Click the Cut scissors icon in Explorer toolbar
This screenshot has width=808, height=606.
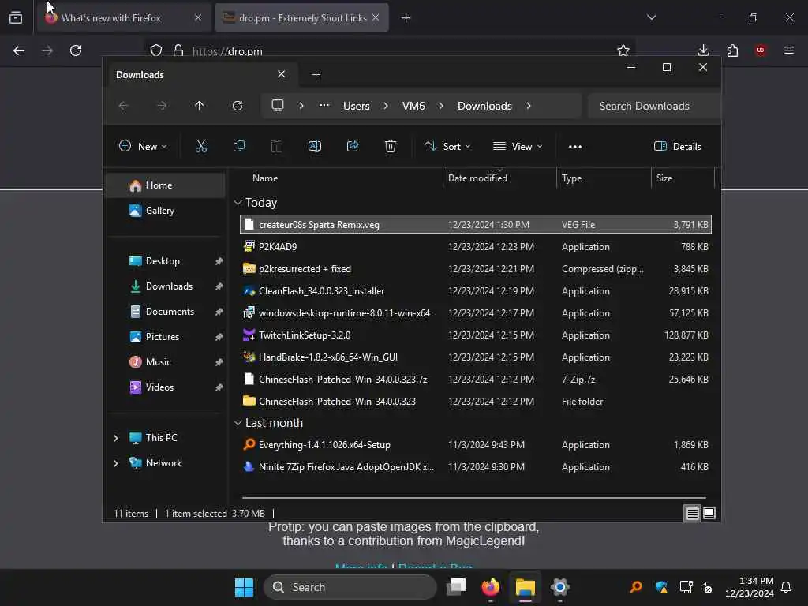(x=201, y=146)
